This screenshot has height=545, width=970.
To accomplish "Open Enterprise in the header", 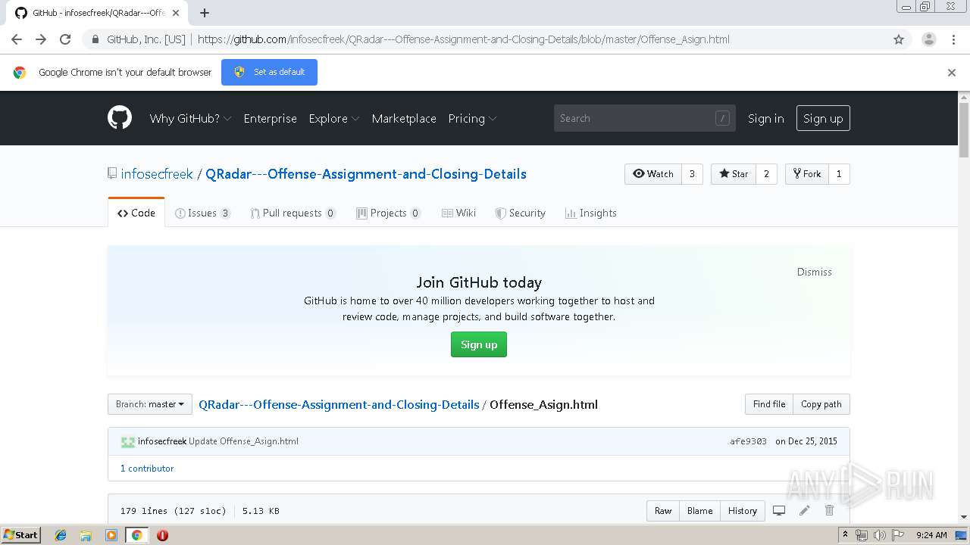I will tap(270, 118).
